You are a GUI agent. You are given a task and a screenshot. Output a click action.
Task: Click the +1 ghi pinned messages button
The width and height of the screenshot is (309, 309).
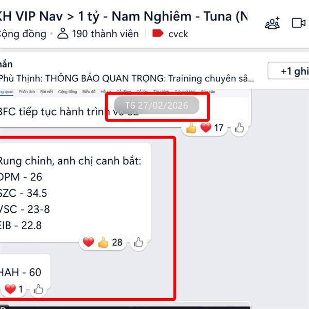pos(288,71)
